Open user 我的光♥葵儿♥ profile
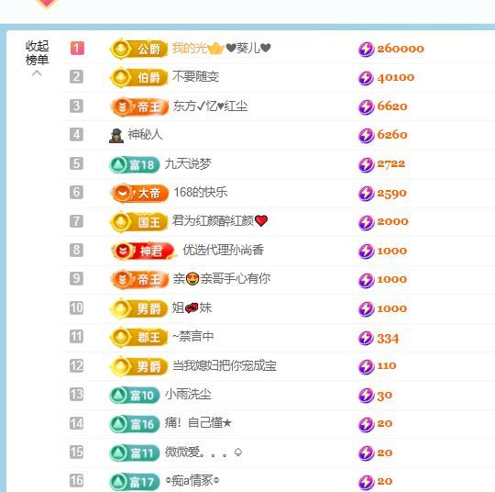Screen dimensions: 495x492 click(x=221, y=48)
